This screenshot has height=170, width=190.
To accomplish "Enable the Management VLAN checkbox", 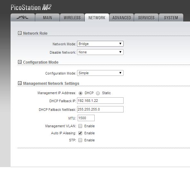I will pos(80,126).
